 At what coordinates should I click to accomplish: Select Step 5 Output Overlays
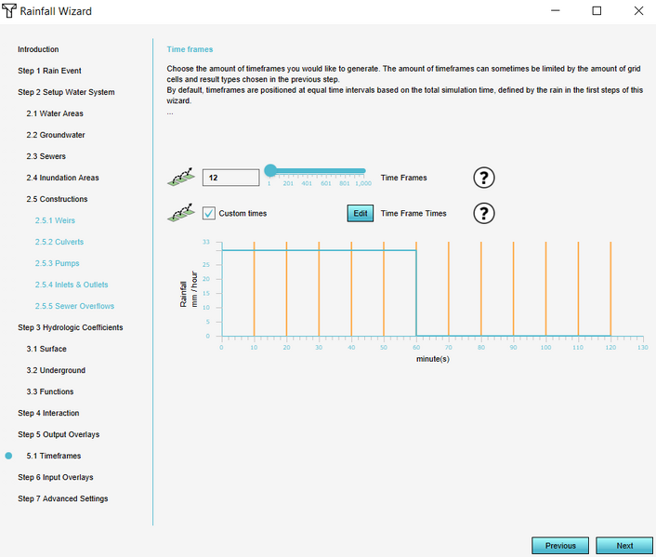point(59,434)
